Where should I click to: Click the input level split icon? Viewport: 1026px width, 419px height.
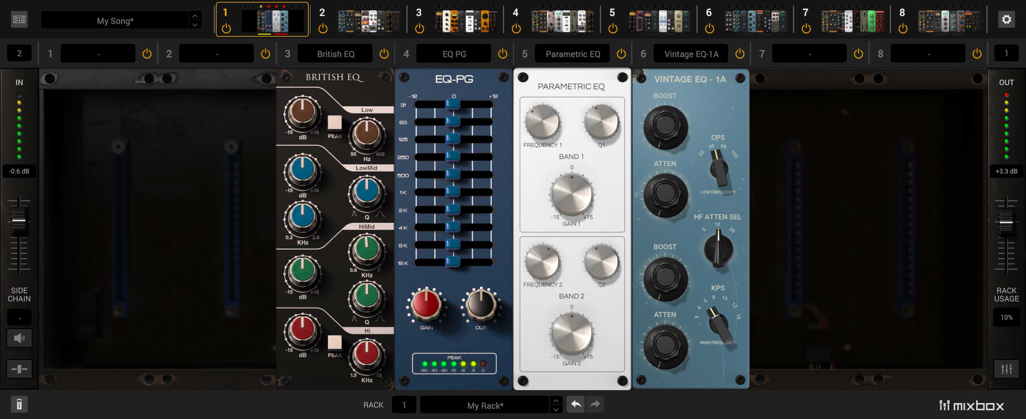(x=19, y=369)
